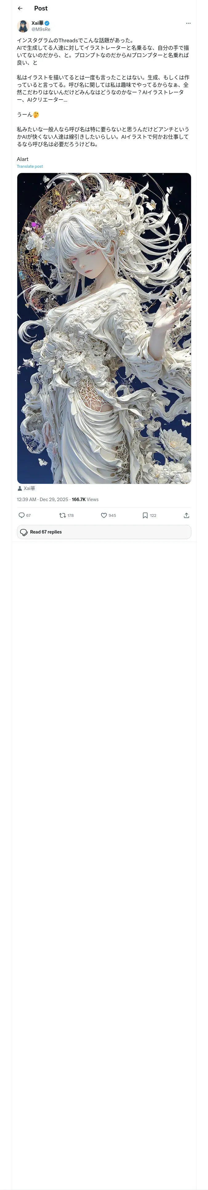Click the reply speech bubble icon
Image resolution: width=208 pixels, height=1190 pixels.
(x=22, y=515)
